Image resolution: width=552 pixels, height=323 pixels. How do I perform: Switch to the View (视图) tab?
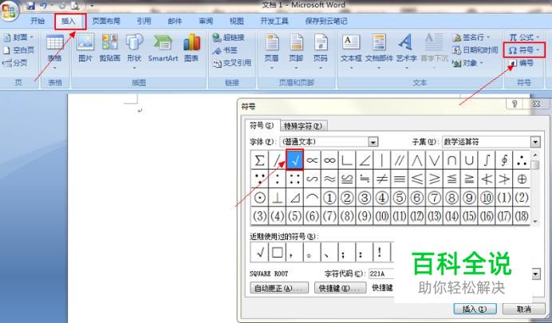[x=237, y=21]
